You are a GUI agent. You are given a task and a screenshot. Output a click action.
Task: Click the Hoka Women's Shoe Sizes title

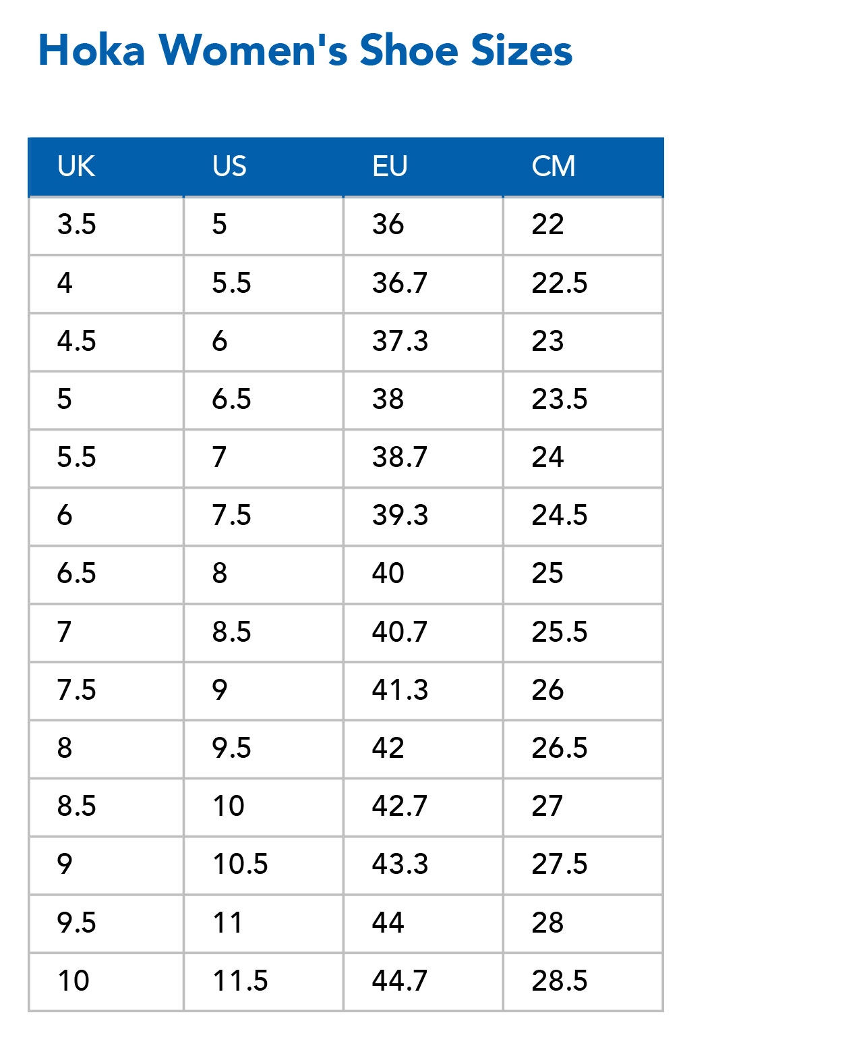305,51
